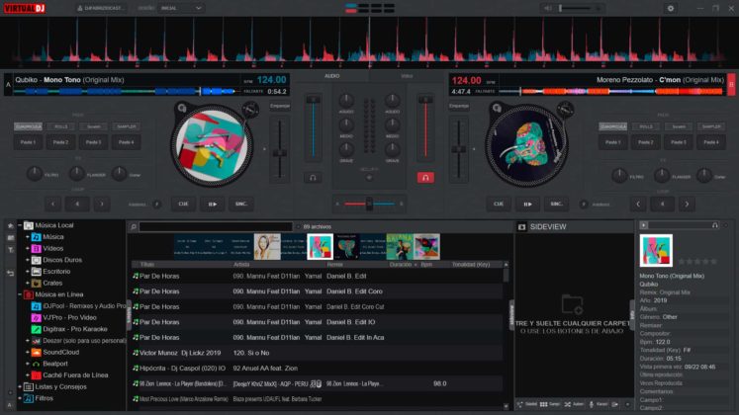Toggle left deck headphone cue
Viewport: 739px width, 415px height.
(x=313, y=178)
